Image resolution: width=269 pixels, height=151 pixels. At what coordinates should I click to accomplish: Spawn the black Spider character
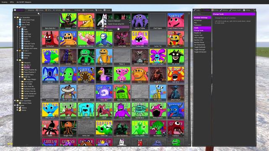click(x=50, y=129)
